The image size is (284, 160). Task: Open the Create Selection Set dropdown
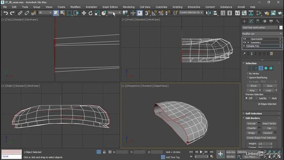(x=191, y=12)
